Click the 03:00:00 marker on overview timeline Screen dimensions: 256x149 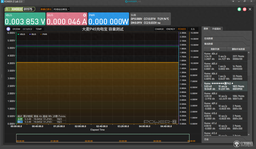(x=123, y=141)
